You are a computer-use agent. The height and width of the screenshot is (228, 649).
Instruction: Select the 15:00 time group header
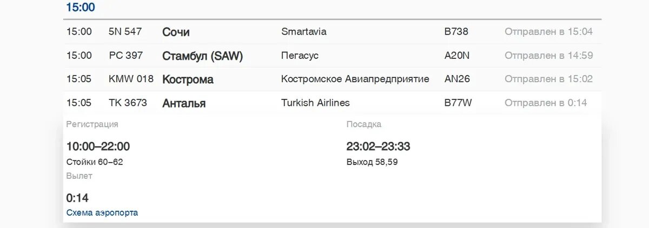tap(81, 8)
